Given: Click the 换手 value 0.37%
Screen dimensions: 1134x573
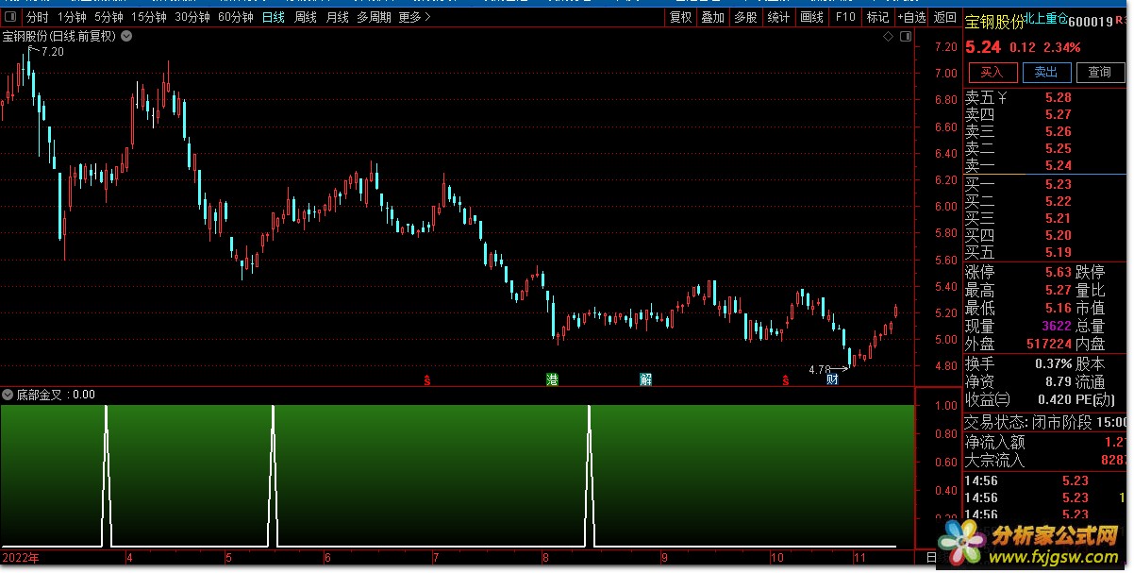Looking at the screenshot, I should 1054,363.
